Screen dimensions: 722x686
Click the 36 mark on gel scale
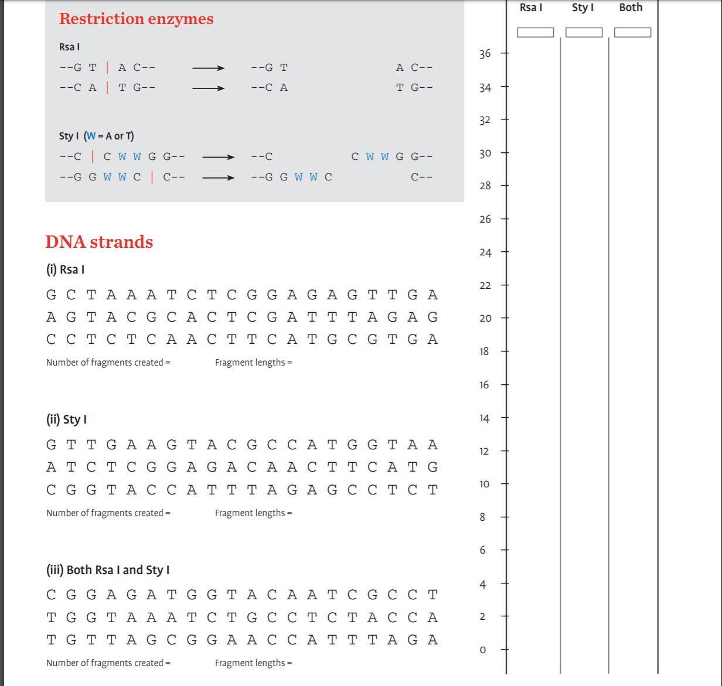[x=485, y=54]
